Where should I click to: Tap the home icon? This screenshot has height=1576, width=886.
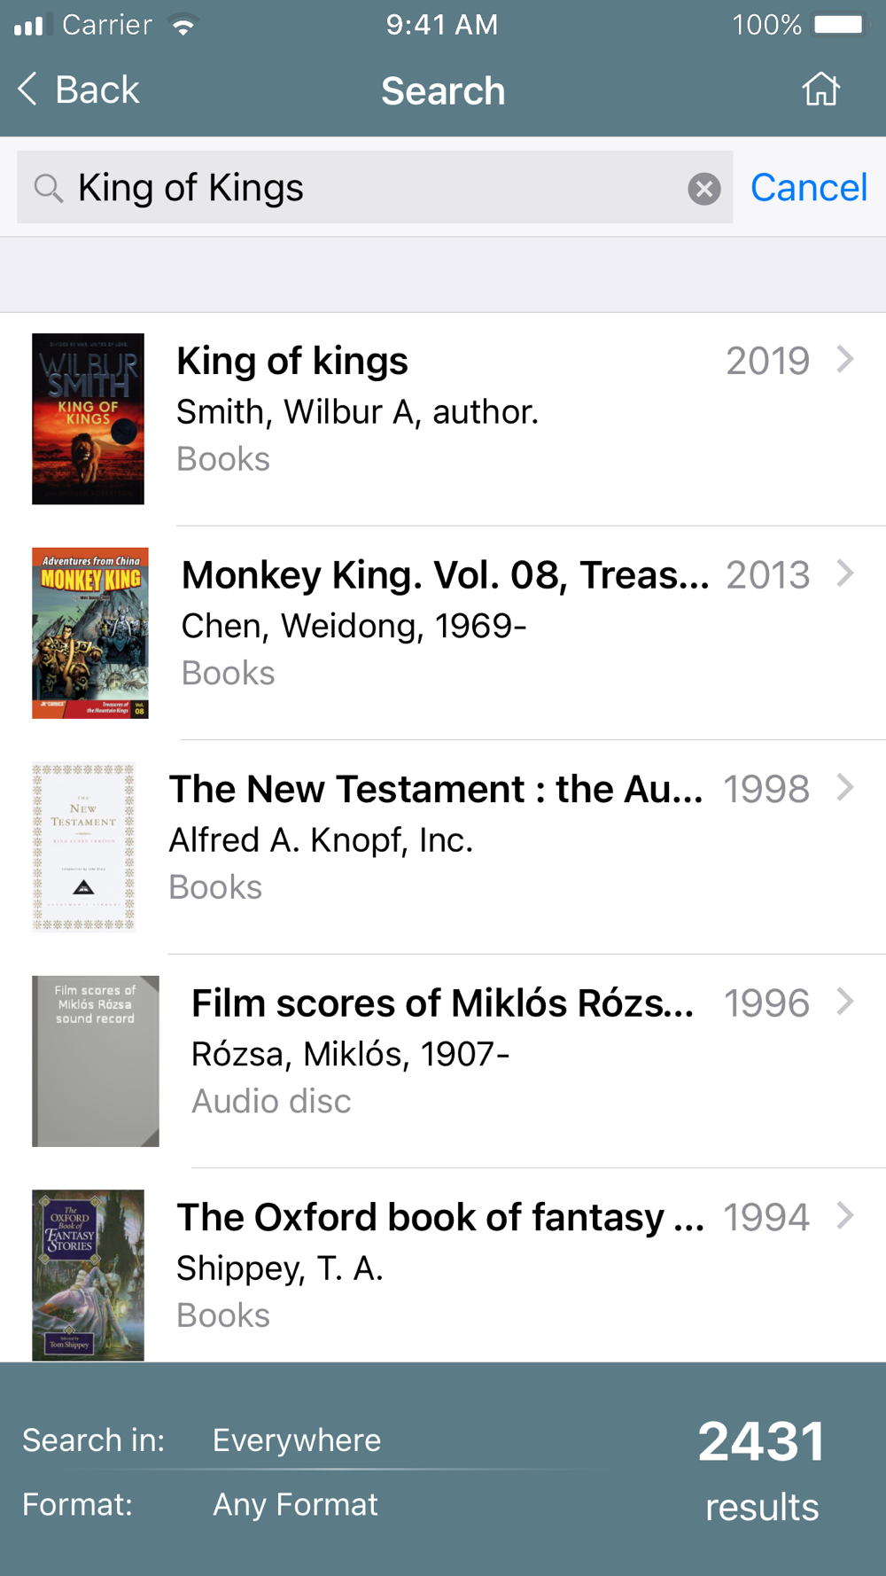pos(820,90)
